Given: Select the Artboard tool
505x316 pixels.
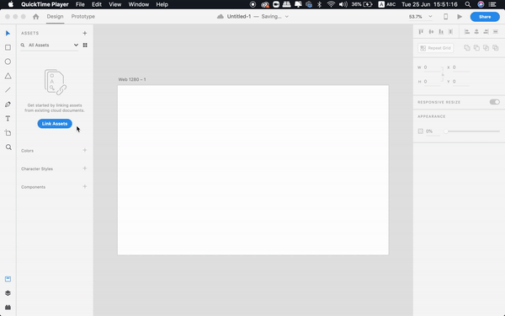Looking at the screenshot, I should pos(8,133).
